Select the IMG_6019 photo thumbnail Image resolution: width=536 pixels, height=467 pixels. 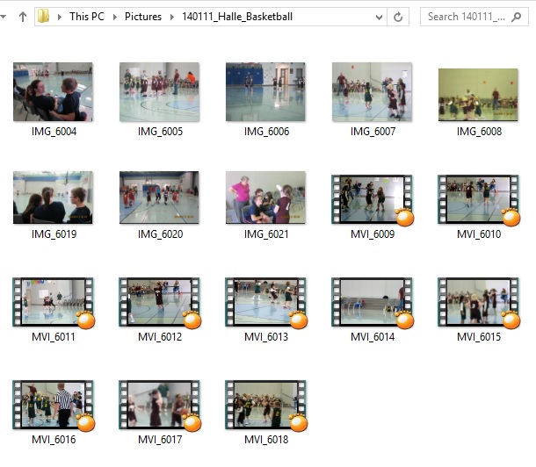pyautogui.click(x=53, y=198)
